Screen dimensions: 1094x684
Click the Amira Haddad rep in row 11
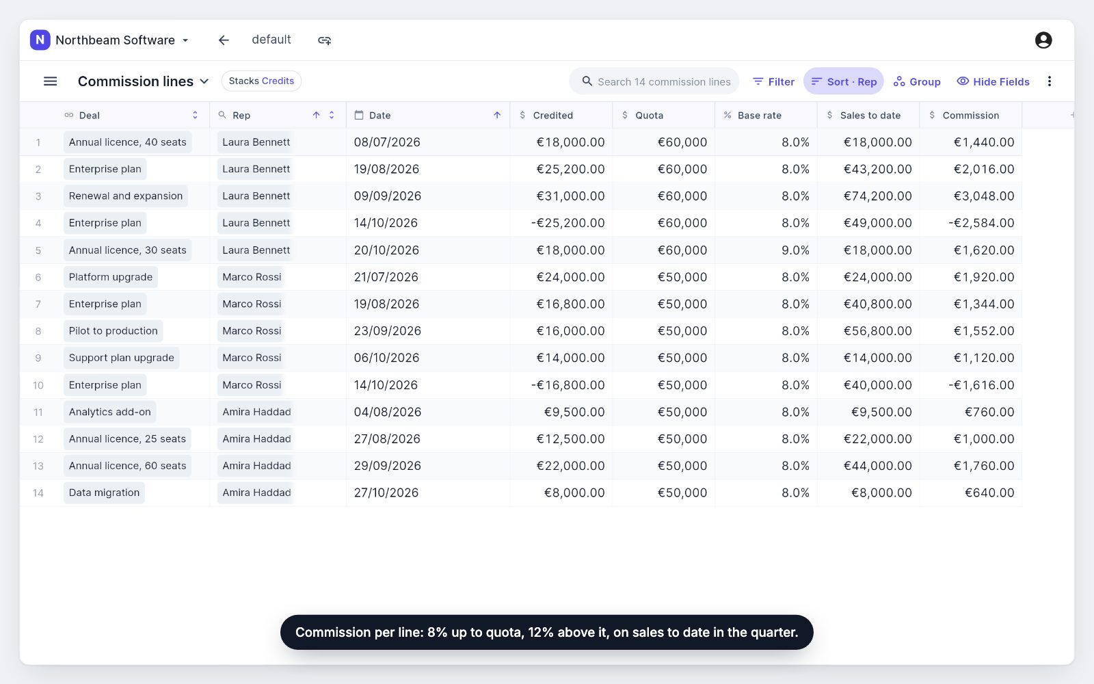click(256, 412)
